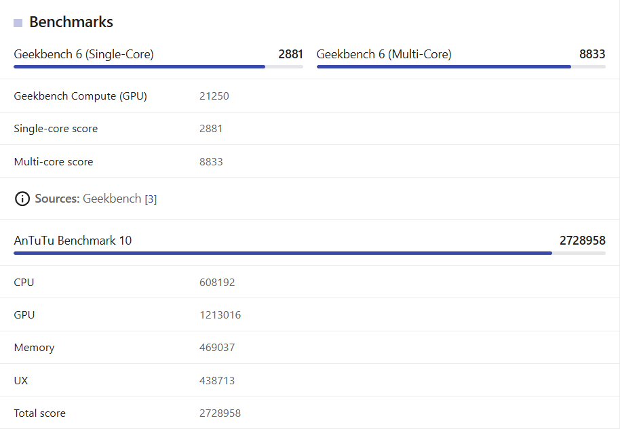
Task: Click the Total score row label
Action: (x=39, y=413)
